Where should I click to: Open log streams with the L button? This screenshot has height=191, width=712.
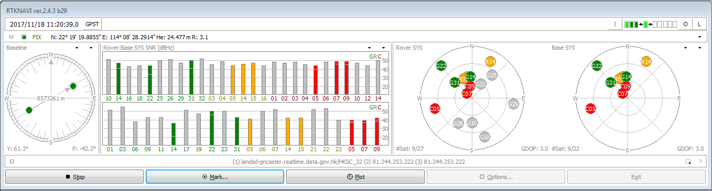[699, 24]
